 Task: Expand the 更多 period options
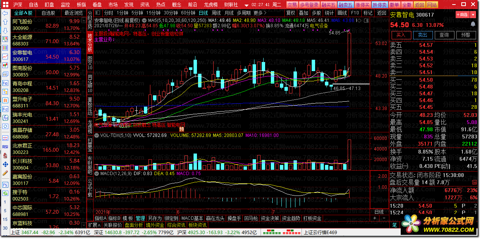click(260, 13)
